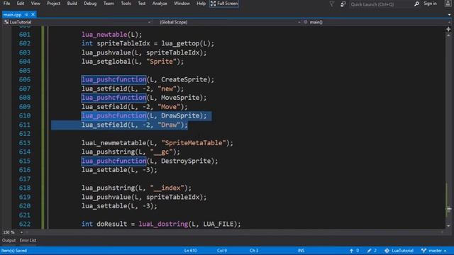454x255 pixels.
Task: Click line number 613
Action: click(x=25, y=143)
